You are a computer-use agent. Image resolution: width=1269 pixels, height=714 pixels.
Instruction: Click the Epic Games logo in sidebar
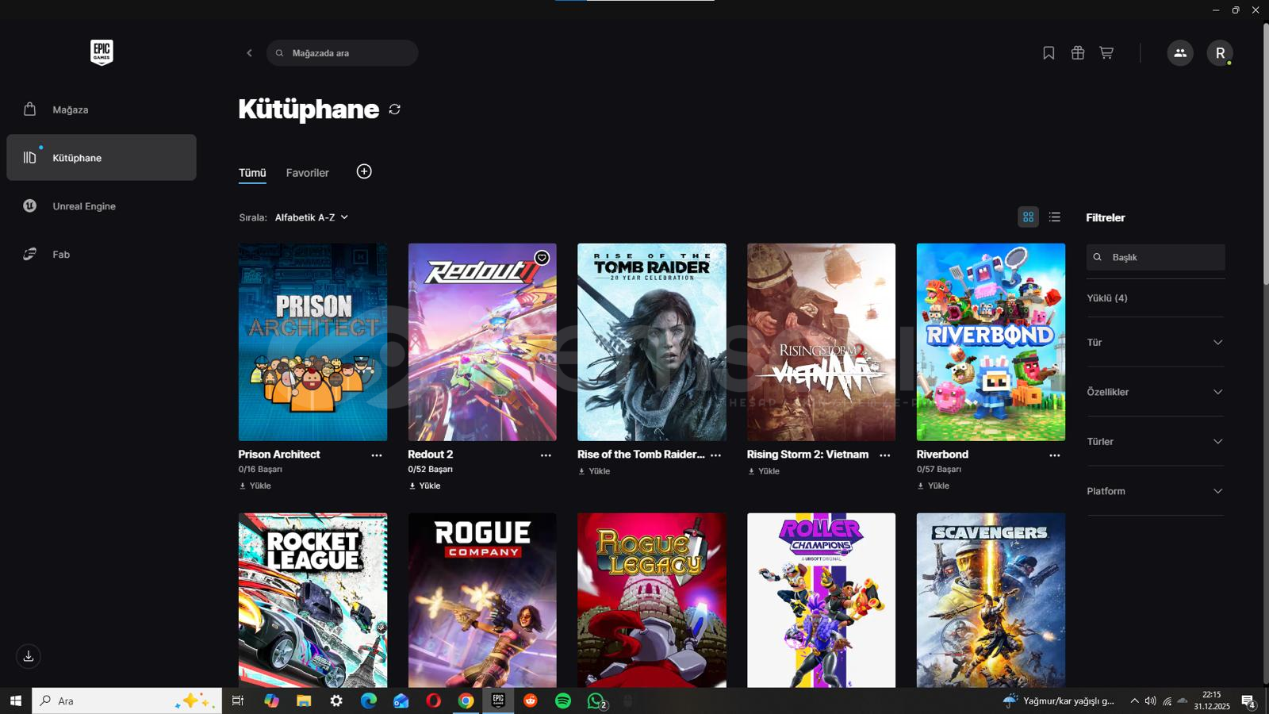[x=102, y=52]
